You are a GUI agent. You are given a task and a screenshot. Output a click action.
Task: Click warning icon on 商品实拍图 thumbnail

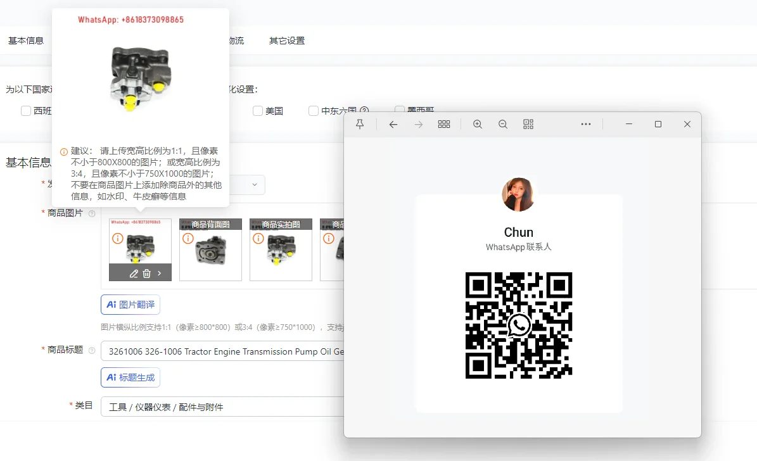coord(258,239)
